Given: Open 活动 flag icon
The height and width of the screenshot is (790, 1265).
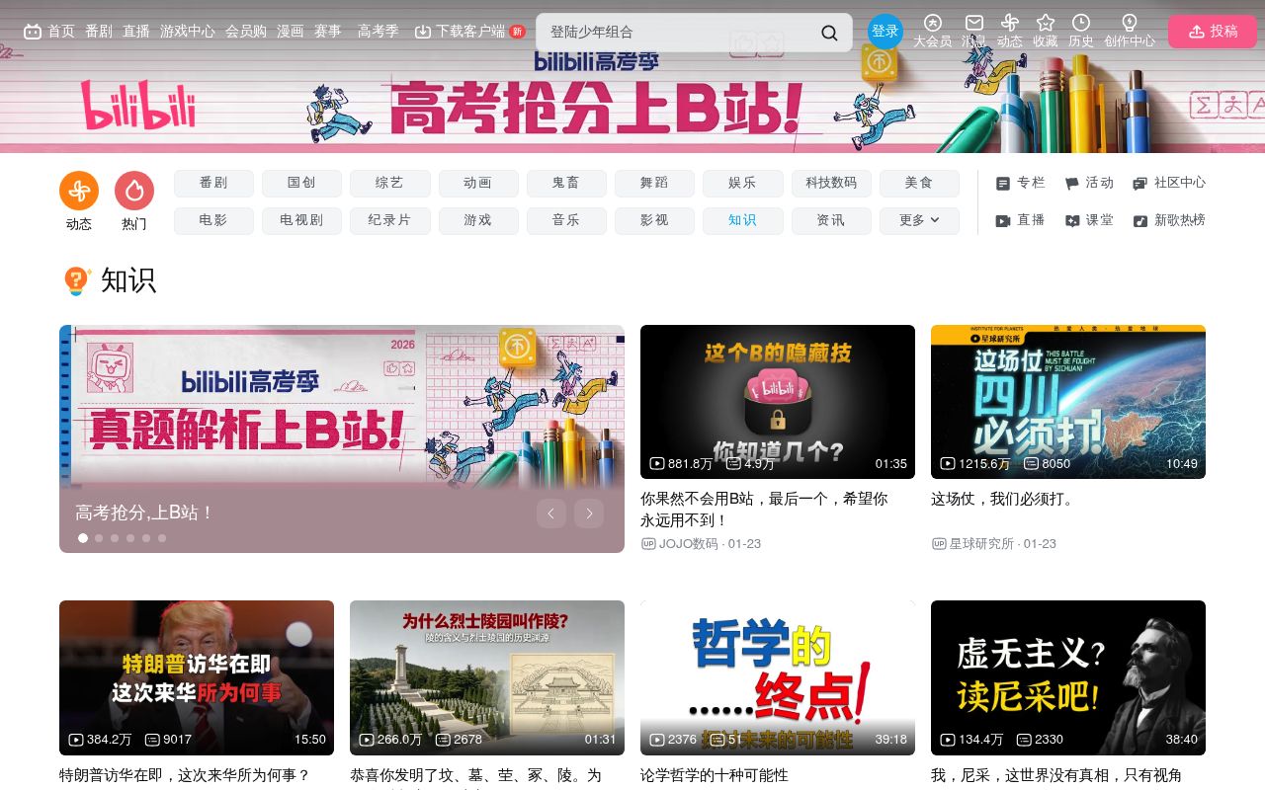Looking at the screenshot, I should tap(1071, 184).
